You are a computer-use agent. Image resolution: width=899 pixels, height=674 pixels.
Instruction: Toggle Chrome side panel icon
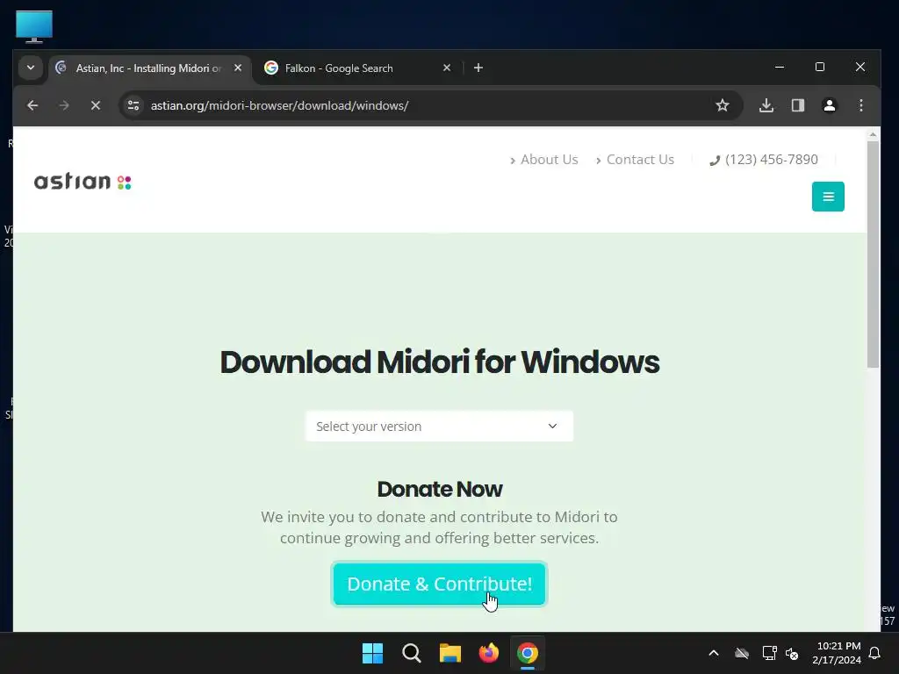(x=798, y=105)
